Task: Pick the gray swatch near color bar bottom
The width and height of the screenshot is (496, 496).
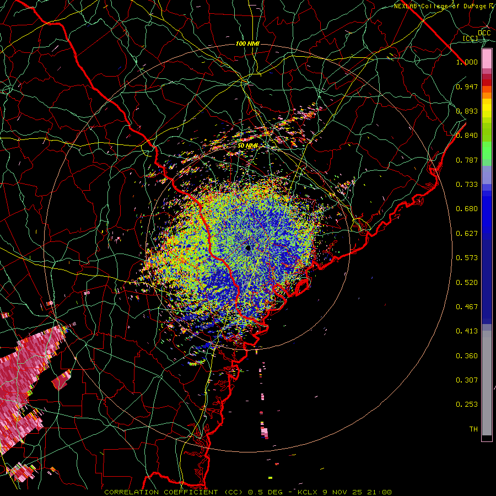Action: pyautogui.click(x=487, y=383)
